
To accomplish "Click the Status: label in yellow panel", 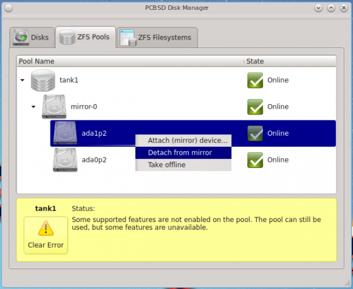I will tap(83, 209).
